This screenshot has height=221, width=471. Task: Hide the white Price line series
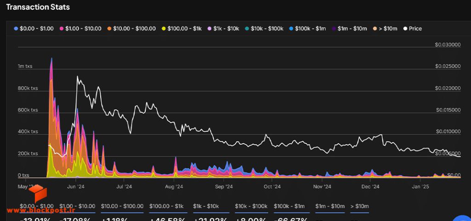tap(413, 29)
